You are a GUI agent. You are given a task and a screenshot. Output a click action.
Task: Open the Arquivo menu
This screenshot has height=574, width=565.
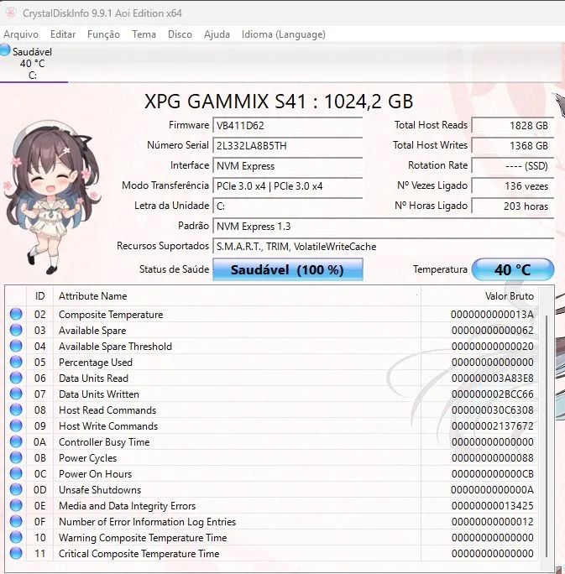point(21,34)
